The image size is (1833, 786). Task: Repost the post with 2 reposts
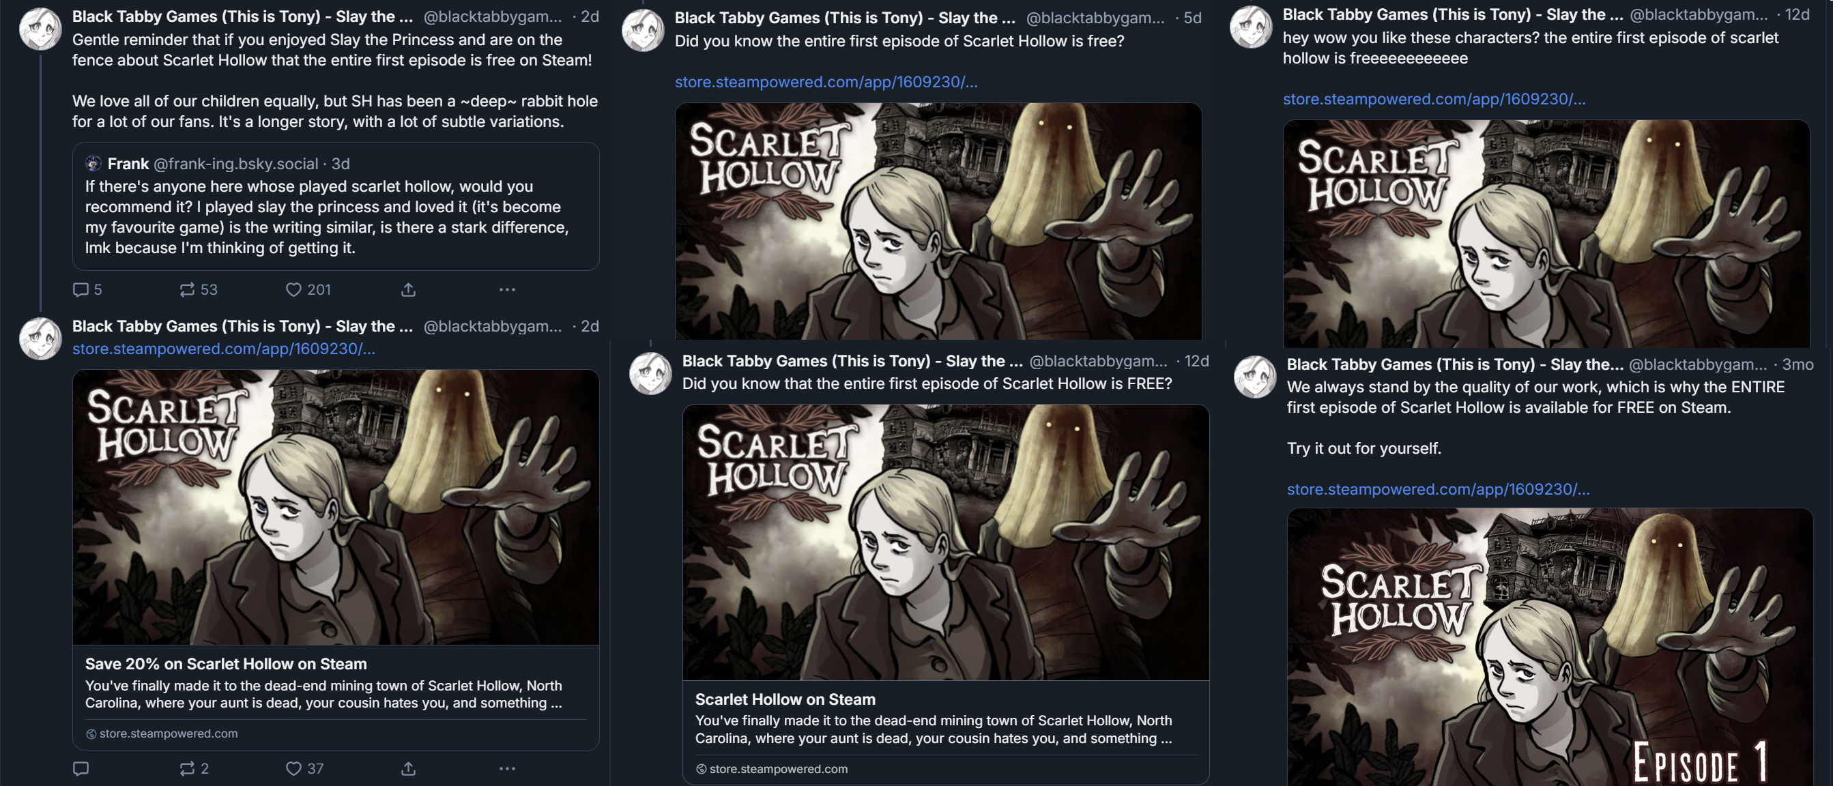click(187, 768)
